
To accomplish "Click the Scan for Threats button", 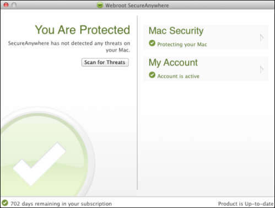I will pyautogui.click(x=105, y=62).
